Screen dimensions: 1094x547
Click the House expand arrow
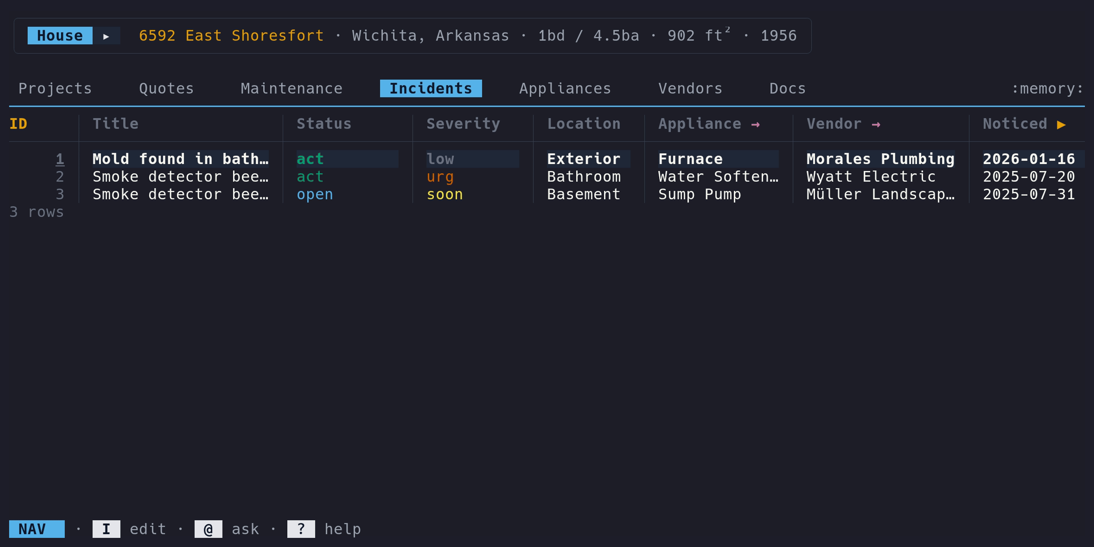click(x=106, y=36)
